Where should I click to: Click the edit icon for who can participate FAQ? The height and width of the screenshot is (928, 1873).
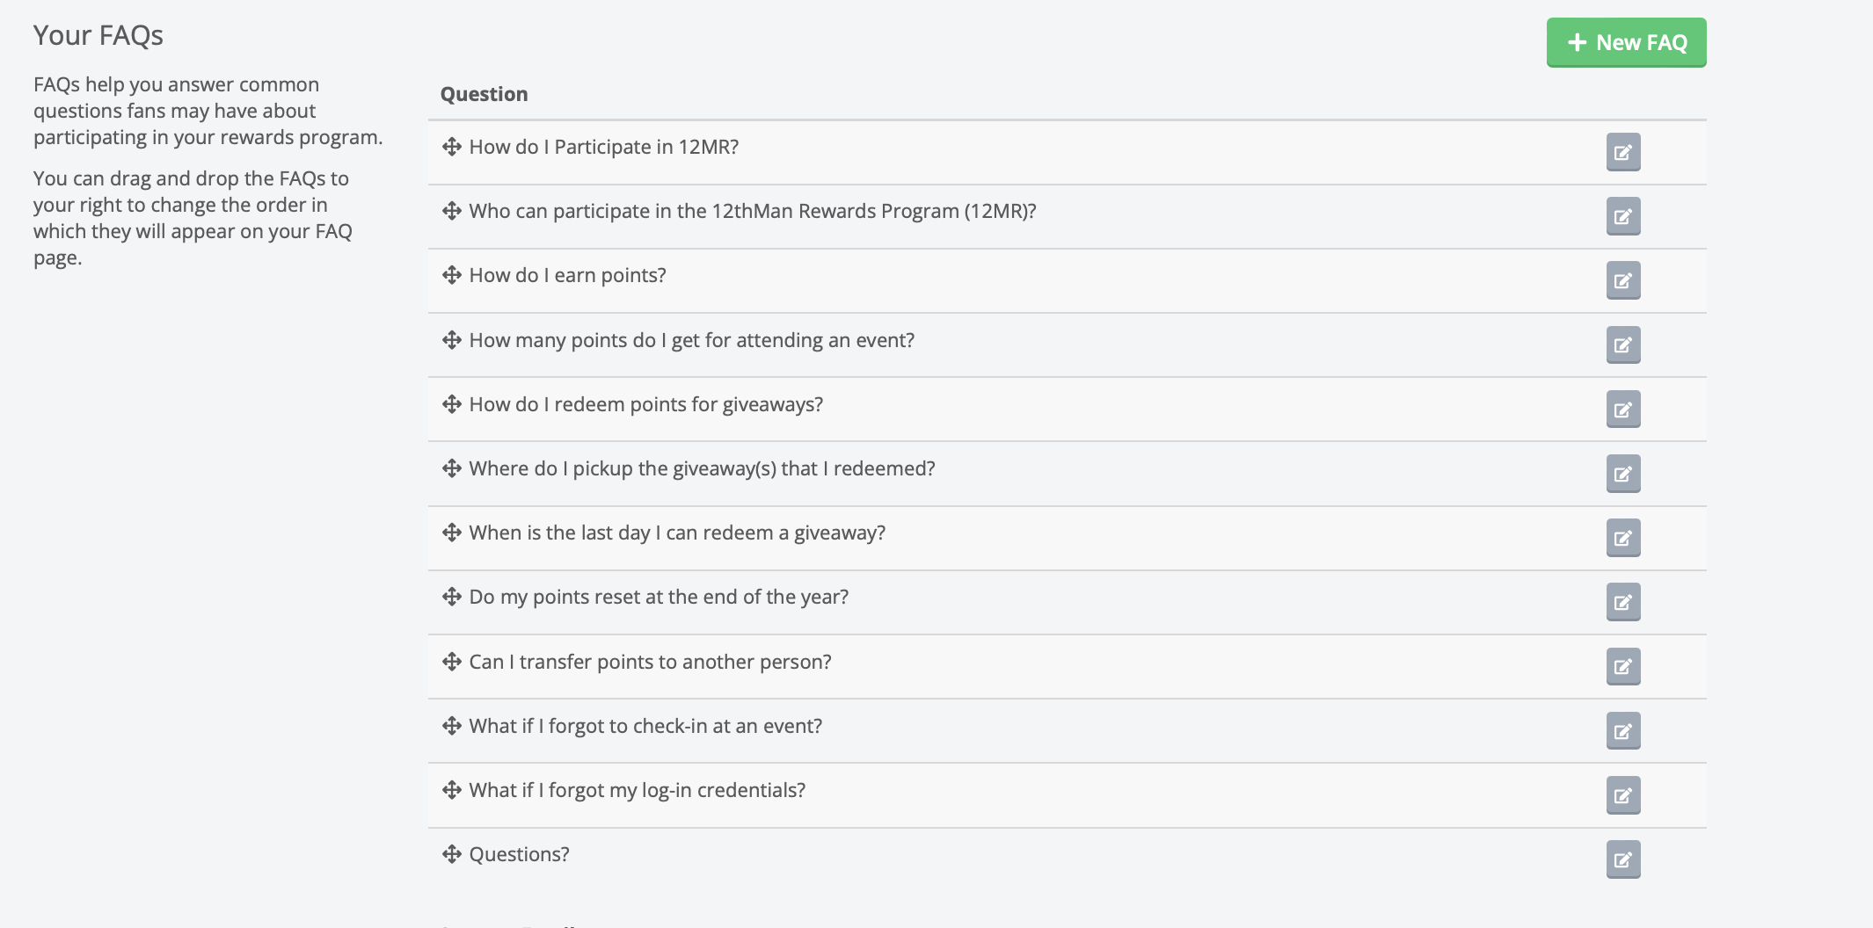pos(1622,216)
